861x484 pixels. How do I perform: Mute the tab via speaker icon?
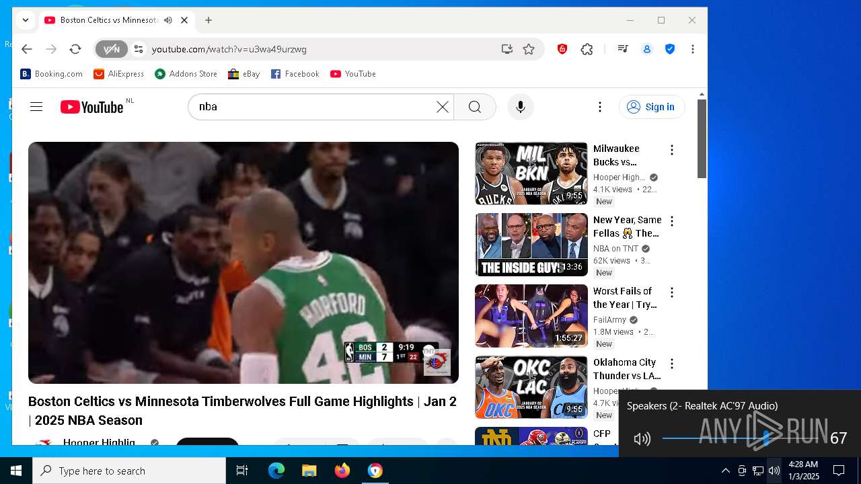point(167,20)
